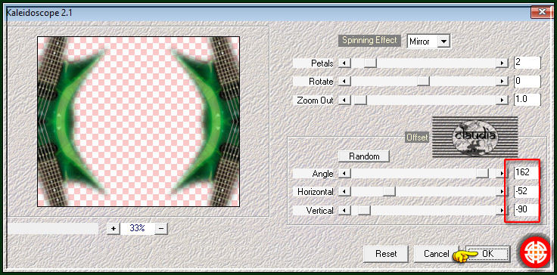Click the Angle value field showing 162
557x275 pixels.
tap(527, 172)
